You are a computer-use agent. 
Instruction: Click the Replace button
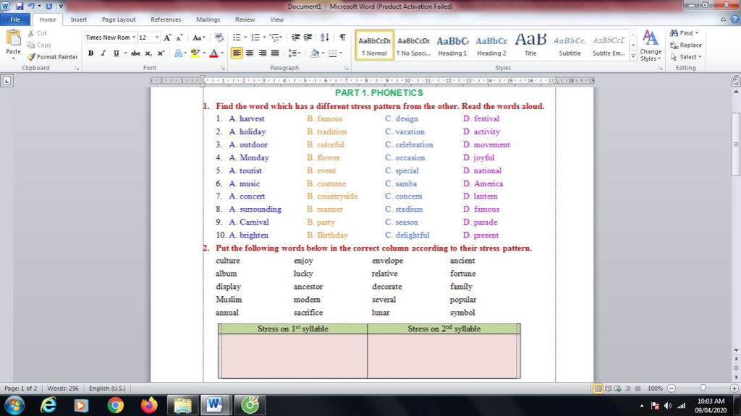(x=686, y=45)
